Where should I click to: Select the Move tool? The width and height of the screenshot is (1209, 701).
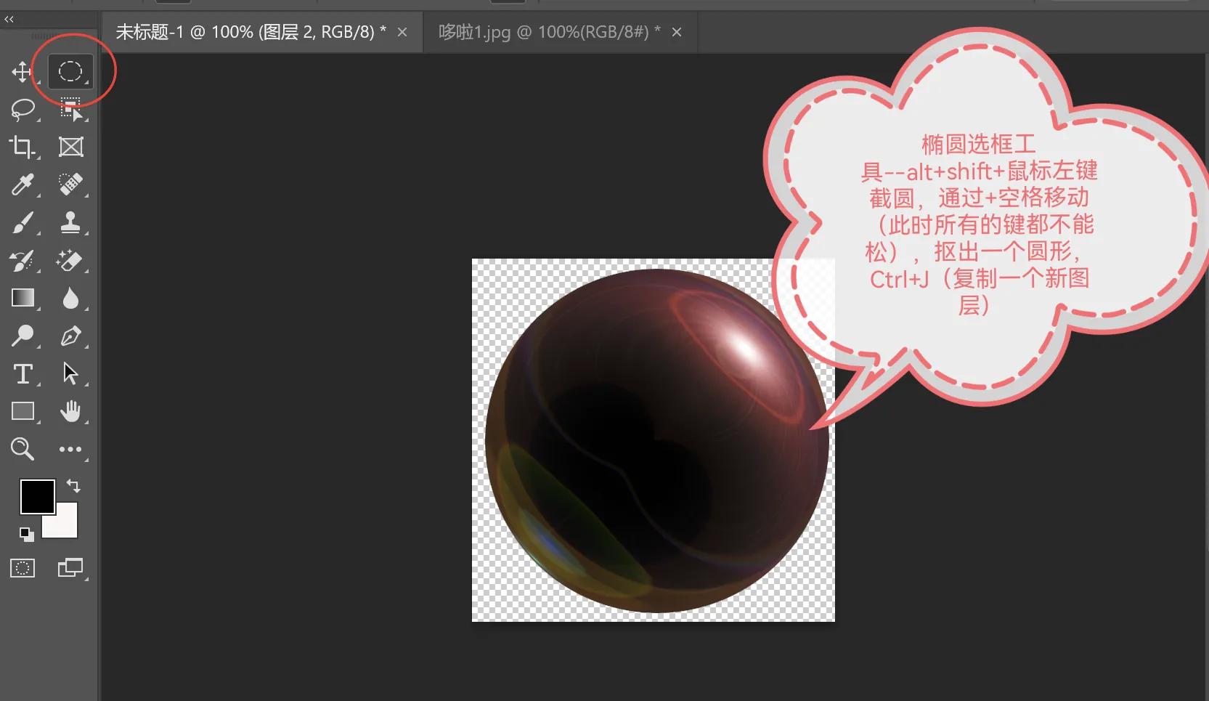[x=22, y=71]
